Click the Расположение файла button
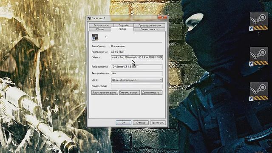 [105, 93]
